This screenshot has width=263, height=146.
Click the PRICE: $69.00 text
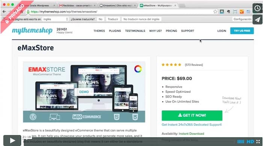pyautogui.click(x=177, y=79)
